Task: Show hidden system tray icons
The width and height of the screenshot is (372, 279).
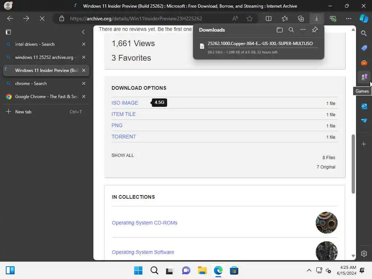Action: [309, 270]
